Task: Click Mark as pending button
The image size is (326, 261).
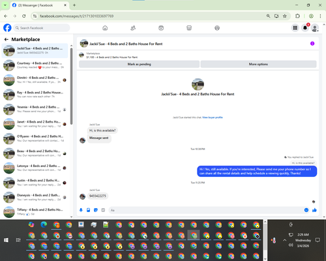Action: [139, 64]
